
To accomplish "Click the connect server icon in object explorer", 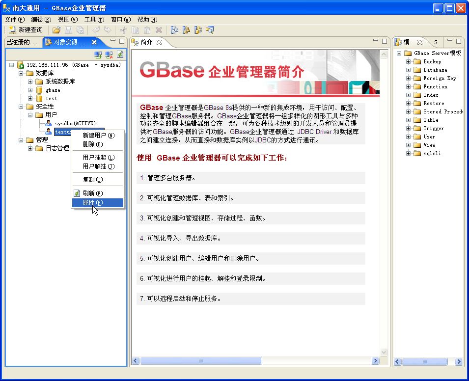I will [x=98, y=54].
